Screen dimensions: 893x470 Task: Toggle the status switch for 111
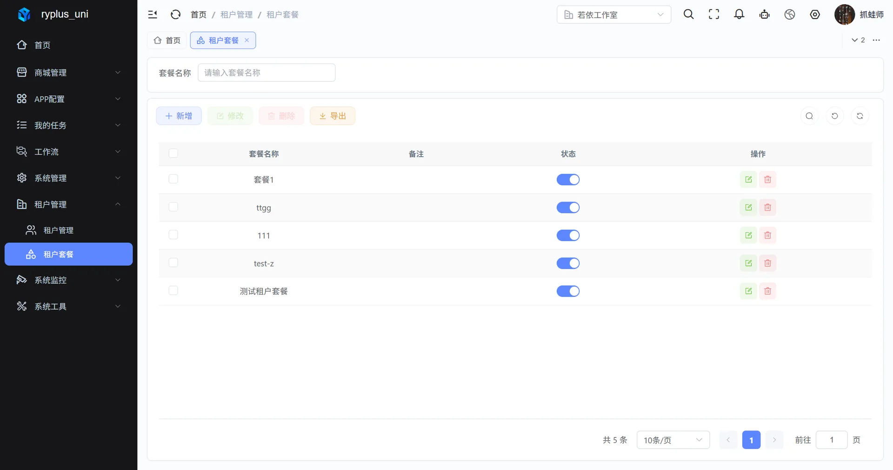pyautogui.click(x=568, y=235)
